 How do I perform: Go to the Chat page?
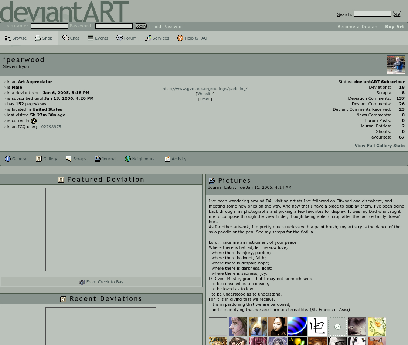pyautogui.click(x=75, y=38)
